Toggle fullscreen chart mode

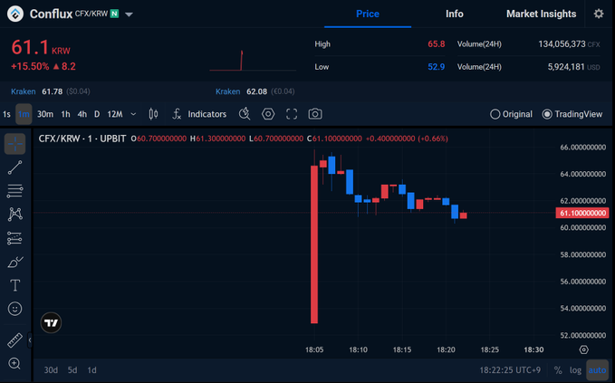coord(292,114)
